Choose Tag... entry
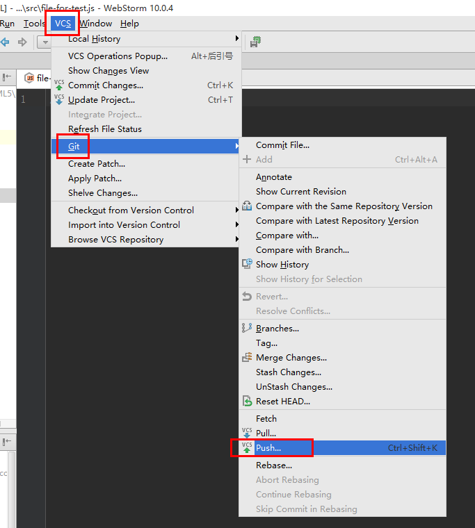475x528 pixels. [x=342, y=343]
